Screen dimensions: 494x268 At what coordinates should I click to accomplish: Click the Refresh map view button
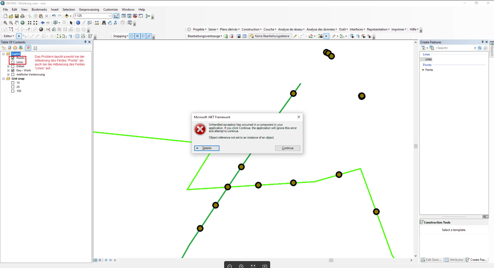pos(106,260)
